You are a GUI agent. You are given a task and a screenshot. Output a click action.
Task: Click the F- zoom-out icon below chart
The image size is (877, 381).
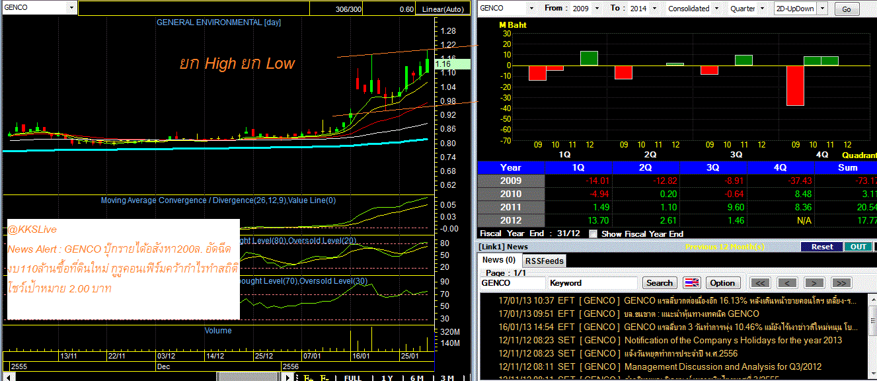pyautogui.click(x=324, y=378)
